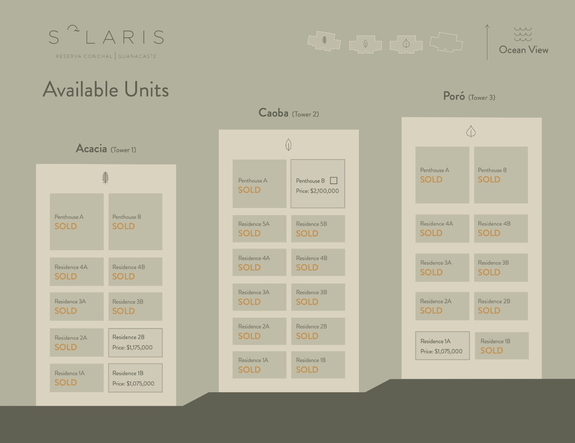575x443 pixels.
Task: Select the blank fourth building footprint in header
Action: (446, 43)
